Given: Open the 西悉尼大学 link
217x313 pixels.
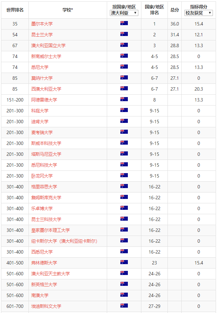Looking at the screenshot, I should pyautogui.click(x=42, y=252).
